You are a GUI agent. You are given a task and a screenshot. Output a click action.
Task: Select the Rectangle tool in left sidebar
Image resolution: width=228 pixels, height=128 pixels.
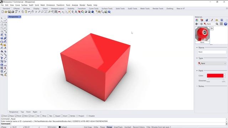5,28
